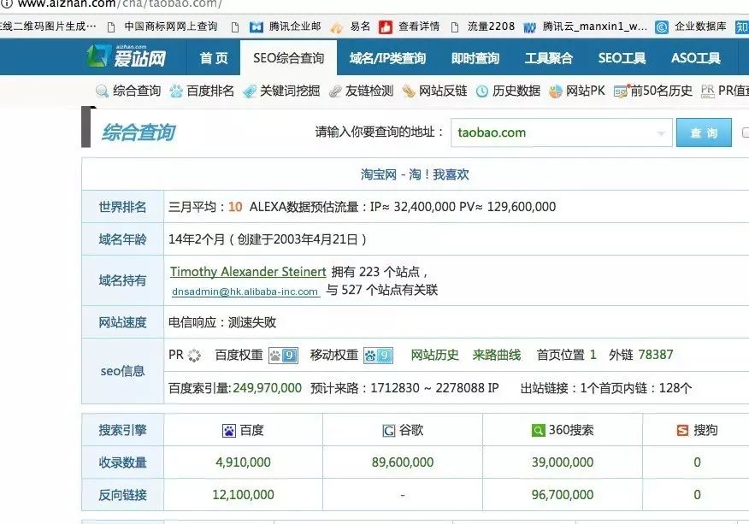Click the green 360搜索 icon
The height and width of the screenshot is (524, 749).
pyautogui.click(x=539, y=431)
